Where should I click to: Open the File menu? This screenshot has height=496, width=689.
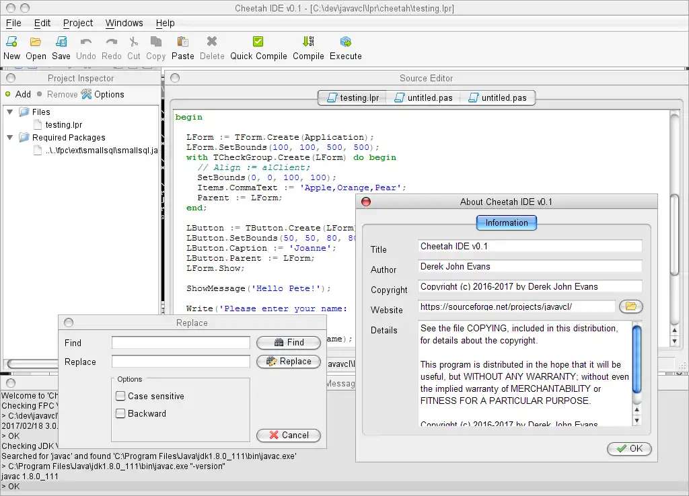pyautogui.click(x=13, y=23)
